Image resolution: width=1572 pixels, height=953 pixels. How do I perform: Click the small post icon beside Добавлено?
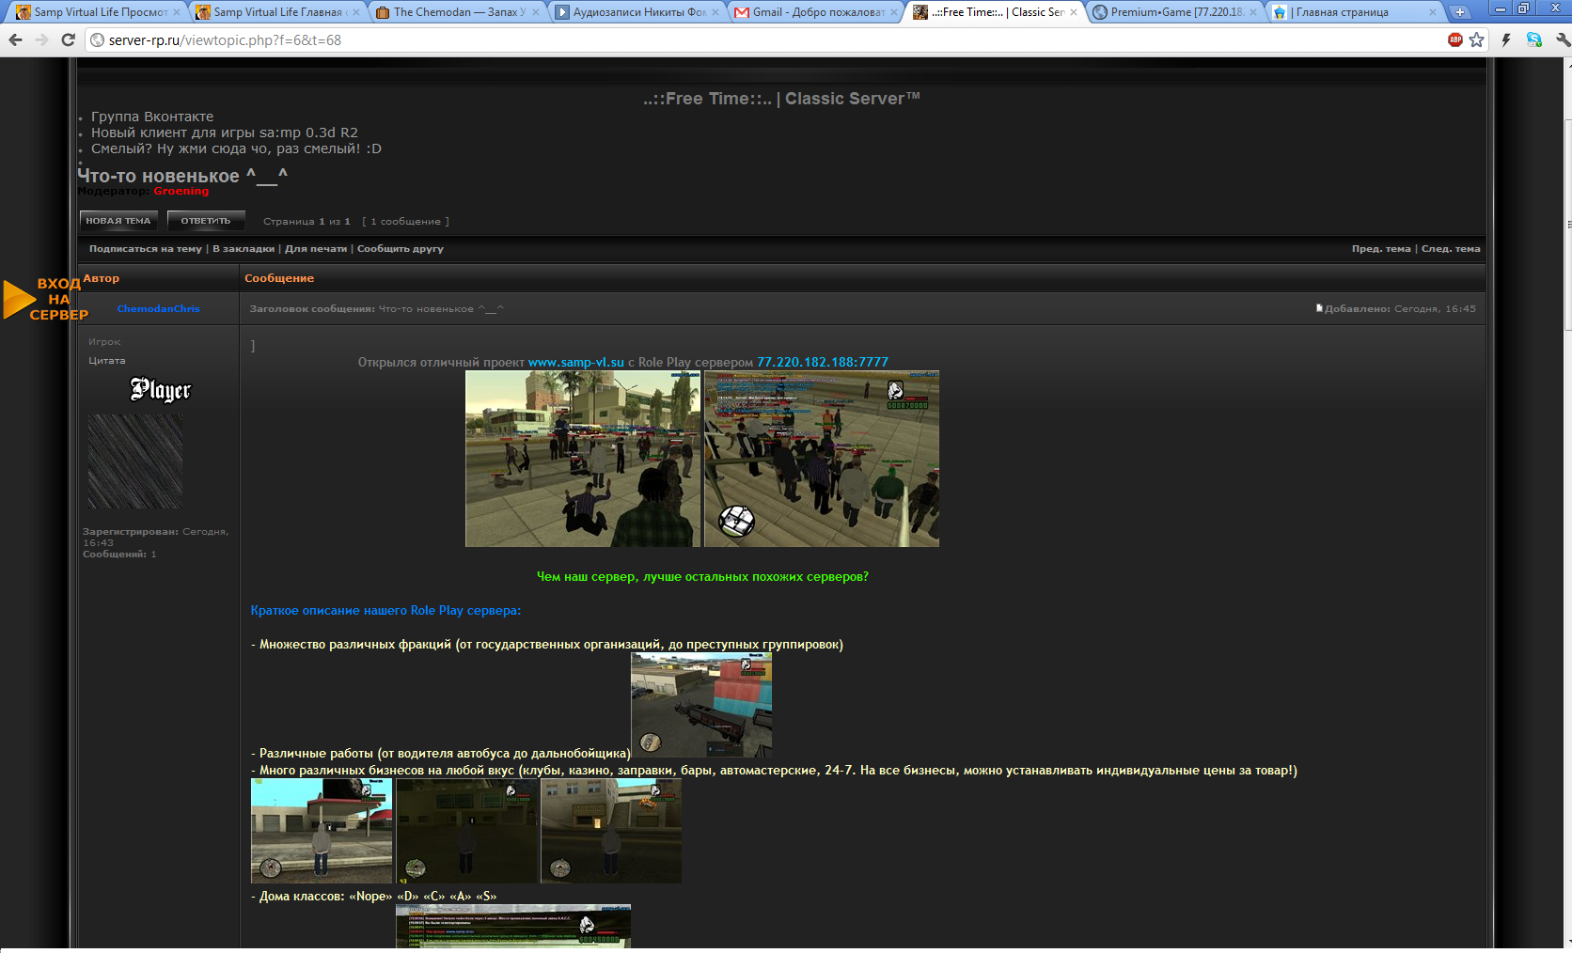[x=1319, y=308]
